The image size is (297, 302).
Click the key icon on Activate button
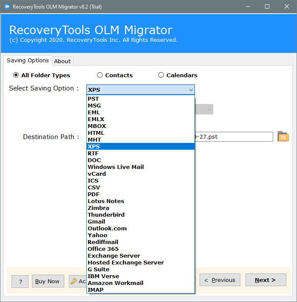tap(74, 281)
